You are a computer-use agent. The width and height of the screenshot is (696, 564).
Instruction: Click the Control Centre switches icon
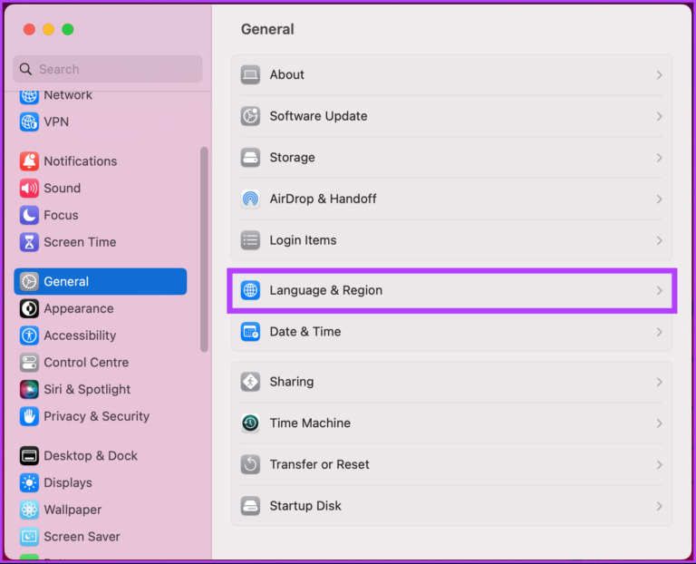29,363
